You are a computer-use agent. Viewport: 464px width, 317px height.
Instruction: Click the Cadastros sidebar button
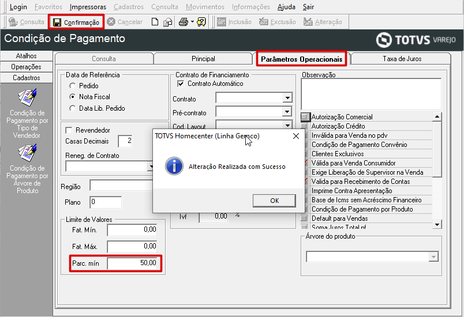coord(27,78)
